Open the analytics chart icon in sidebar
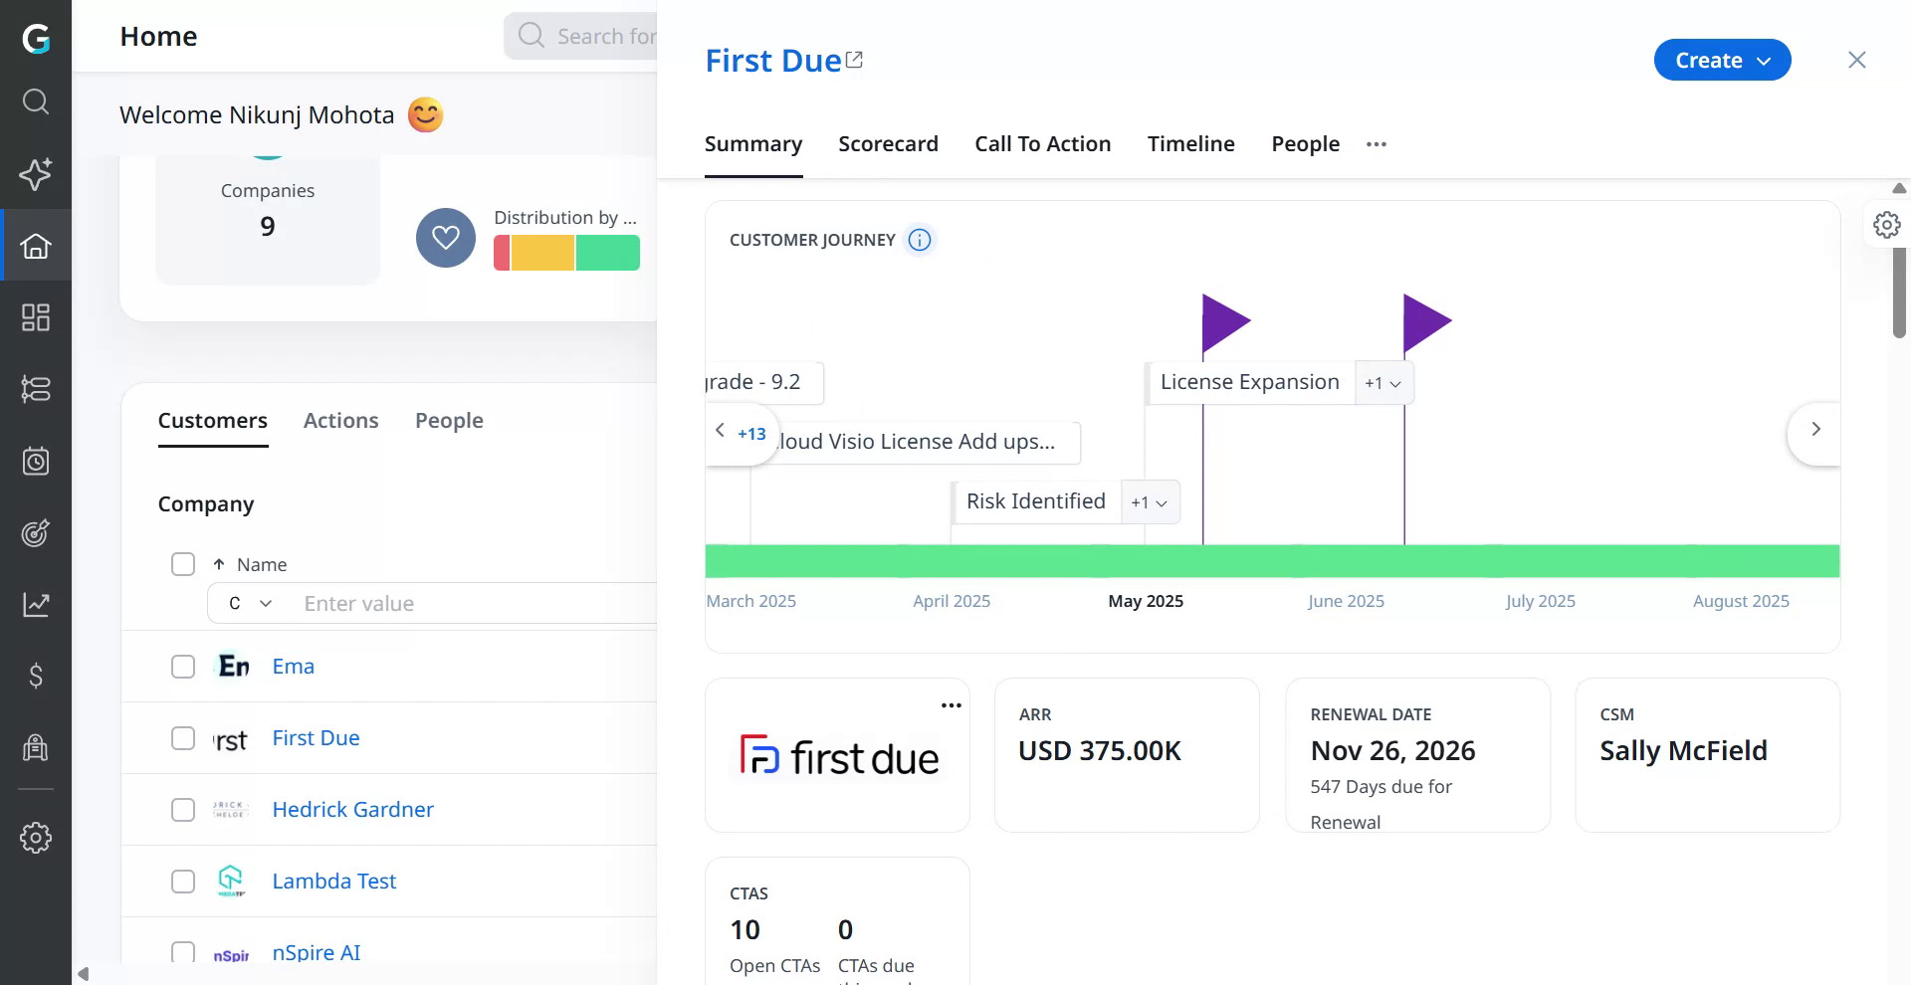 coord(37,604)
